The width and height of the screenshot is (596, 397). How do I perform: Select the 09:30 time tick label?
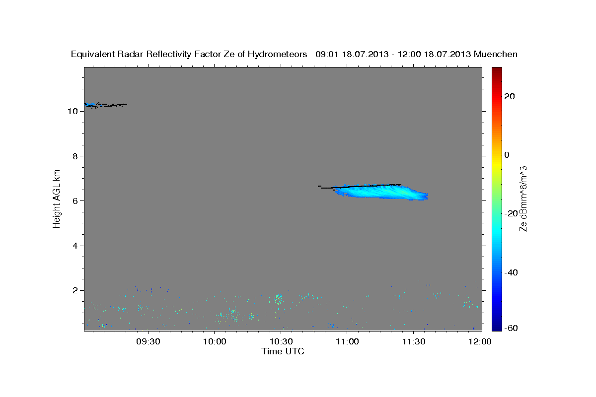148,341
